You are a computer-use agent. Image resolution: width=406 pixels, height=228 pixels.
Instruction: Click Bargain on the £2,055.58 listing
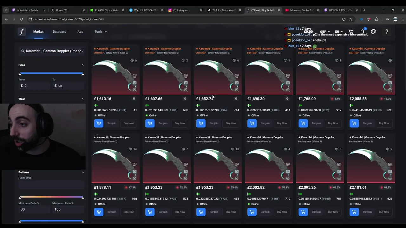[367, 123]
